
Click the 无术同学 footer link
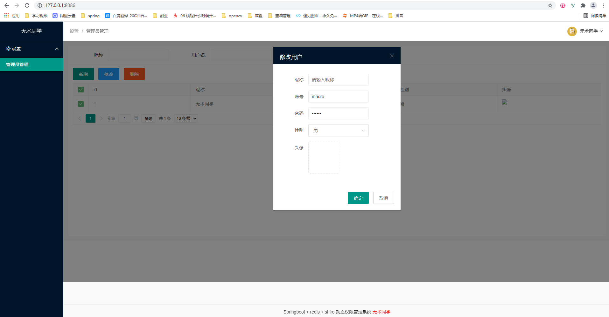click(381, 312)
